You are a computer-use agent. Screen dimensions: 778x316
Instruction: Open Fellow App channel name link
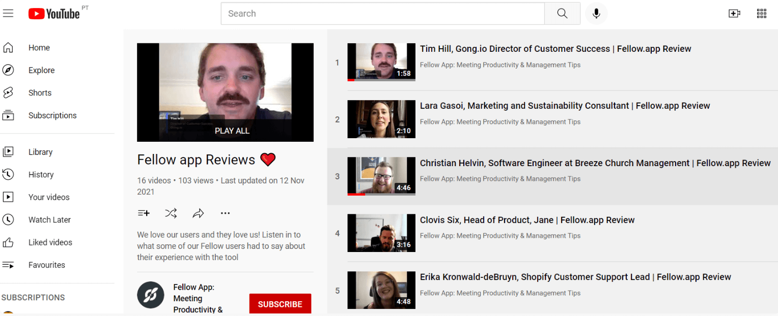coord(198,298)
